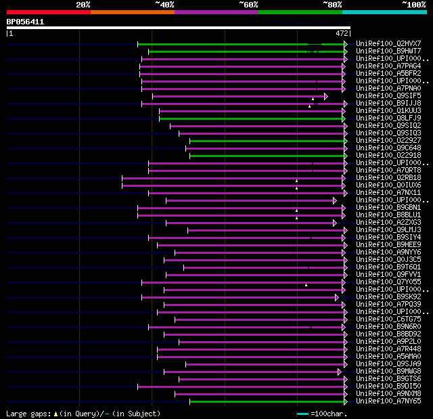Screen dimensions: 433x419
Task: Open the UniRef100_Q0J3C5 hit label
Action: (x=388, y=260)
